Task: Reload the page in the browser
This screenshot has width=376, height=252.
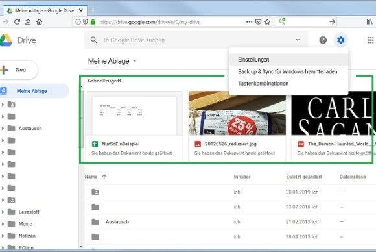Action: click(17, 22)
